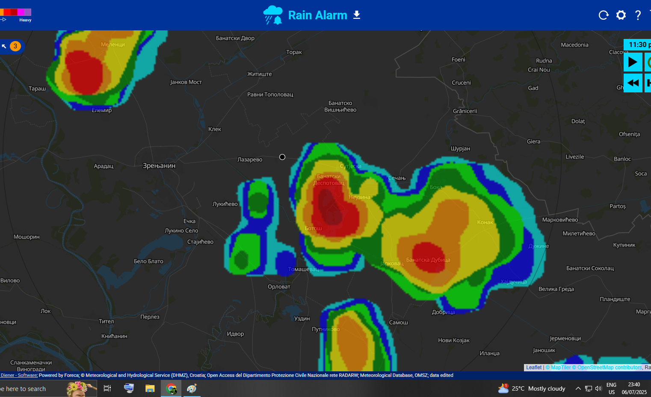Open the Diener - Software link
Screen dimensions: 651x397
pyautogui.click(x=19, y=375)
